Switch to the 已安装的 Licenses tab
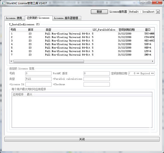164x153 pixels. (x=38, y=18)
